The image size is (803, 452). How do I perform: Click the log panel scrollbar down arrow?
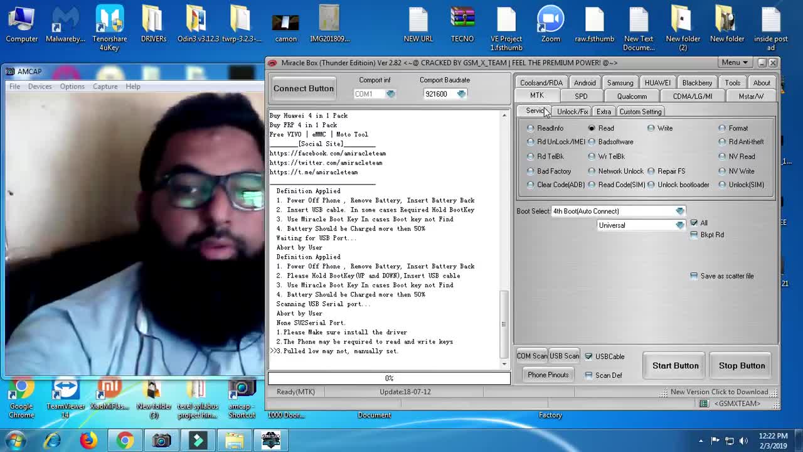click(504, 363)
